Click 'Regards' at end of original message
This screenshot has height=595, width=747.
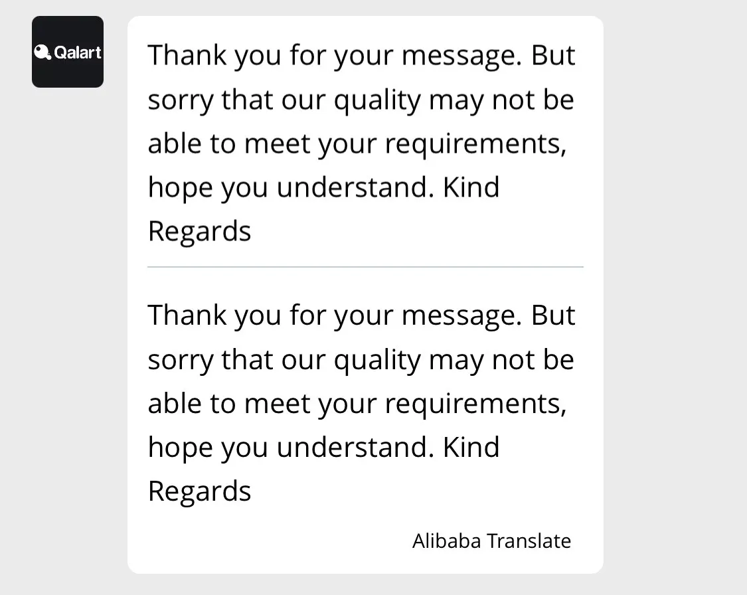tap(199, 232)
